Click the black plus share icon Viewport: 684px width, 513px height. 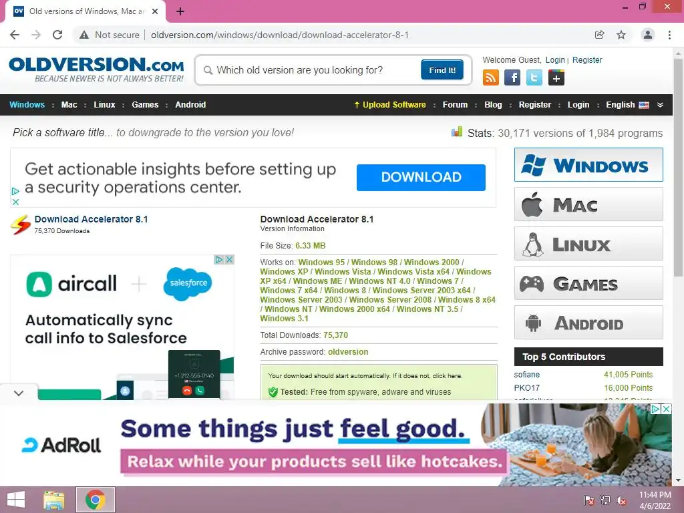pos(556,77)
